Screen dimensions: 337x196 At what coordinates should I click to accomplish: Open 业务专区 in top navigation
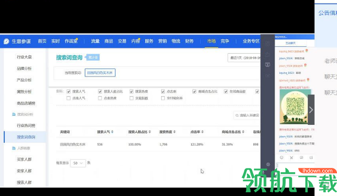tap(251, 41)
